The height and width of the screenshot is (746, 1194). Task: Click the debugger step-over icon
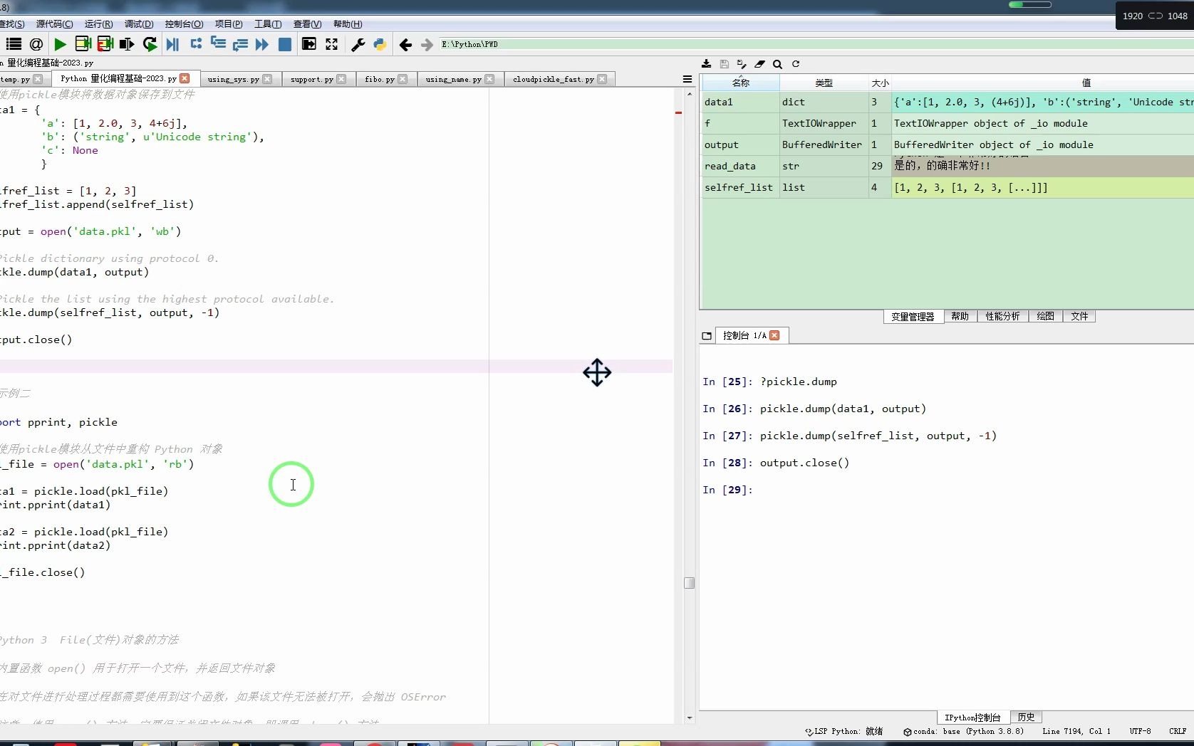point(196,44)
